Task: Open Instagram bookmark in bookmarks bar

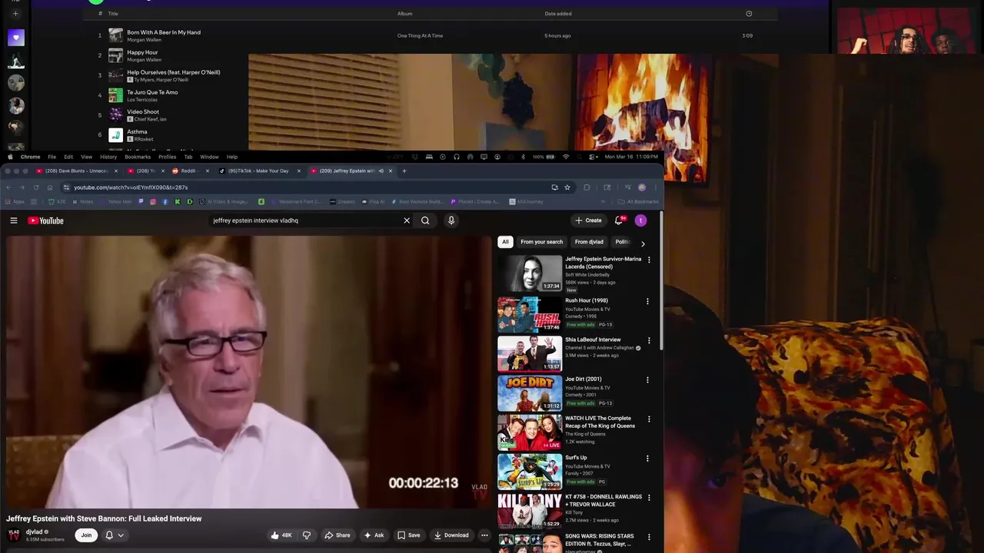Action: coord(153,201)
